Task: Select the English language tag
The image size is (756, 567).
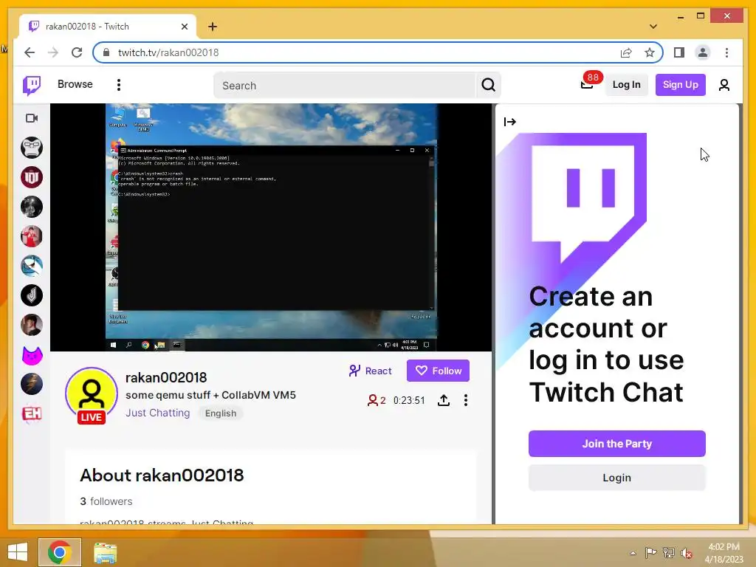Action: [221, 413]
